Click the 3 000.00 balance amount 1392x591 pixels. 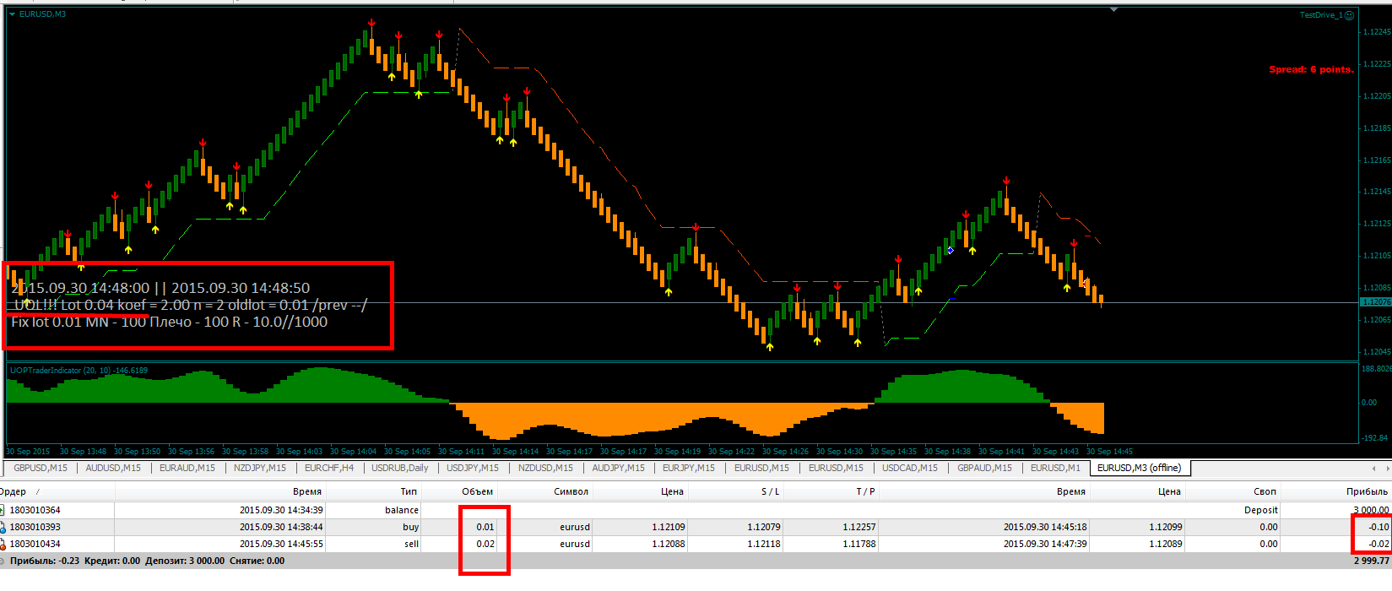point(1371,510)
